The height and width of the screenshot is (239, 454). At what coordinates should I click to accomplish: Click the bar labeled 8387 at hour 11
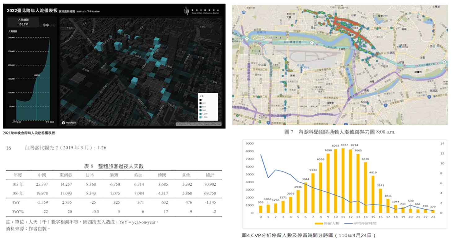click(x=343, y=180)
